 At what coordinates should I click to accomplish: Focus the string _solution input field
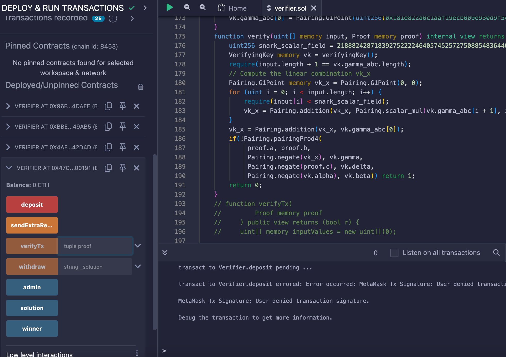tap(95, 267)
